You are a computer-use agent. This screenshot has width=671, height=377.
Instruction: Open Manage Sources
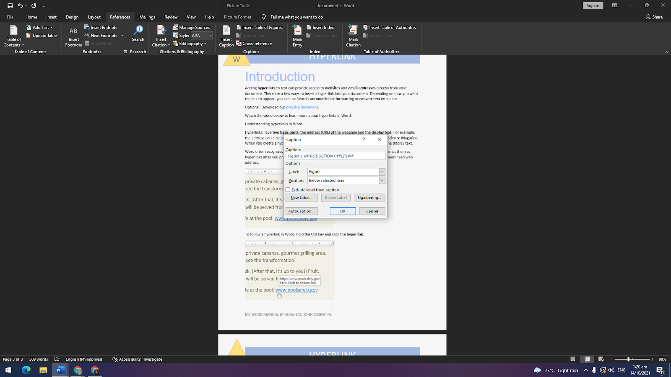[191, 28]
